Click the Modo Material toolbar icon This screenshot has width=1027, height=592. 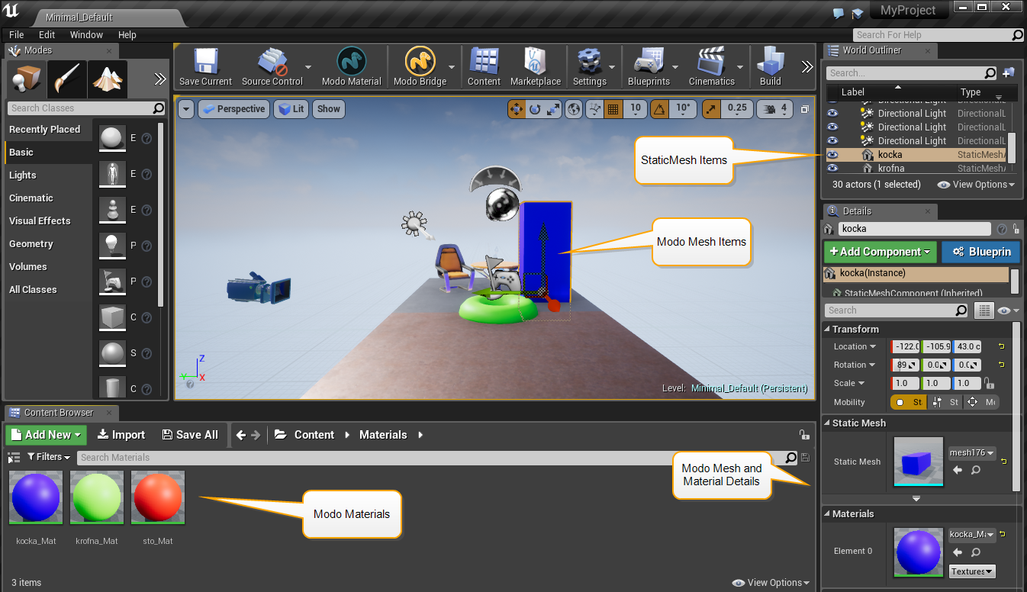351,66
